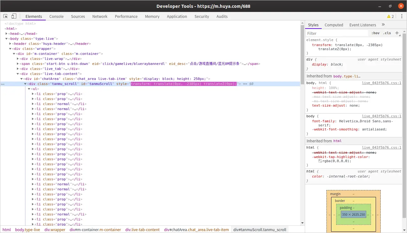Click the font-family declaration in body rule
The image size is (407, 233).
[352, 123]
